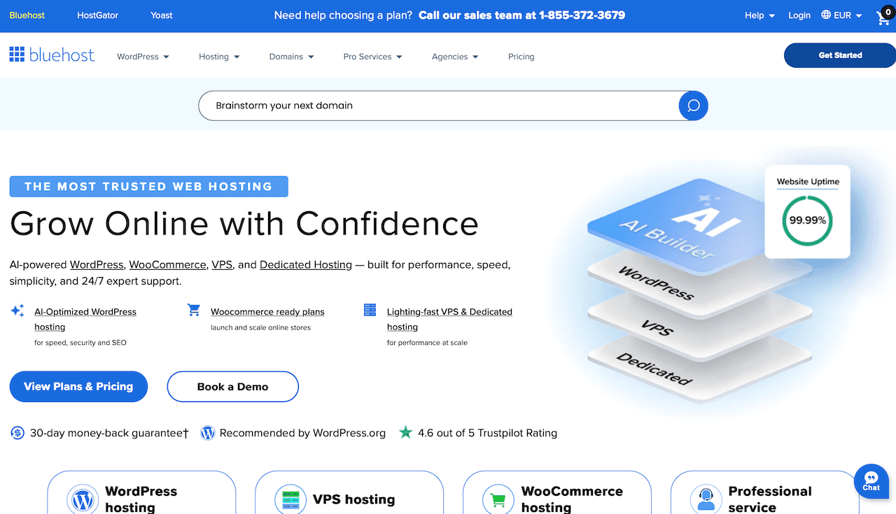The height and width of the screenshot is (514, 896).
Task: Expand the Hosting dropdown menu
Action: [219, 57]
